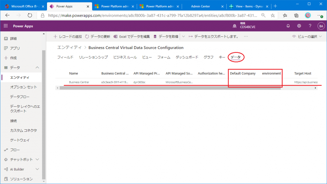Switch to View - Items - Dynamics tab
Screen dimensions: 327x184
(249, 6)
